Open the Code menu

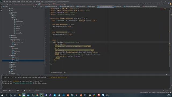[x=19, y=1]
